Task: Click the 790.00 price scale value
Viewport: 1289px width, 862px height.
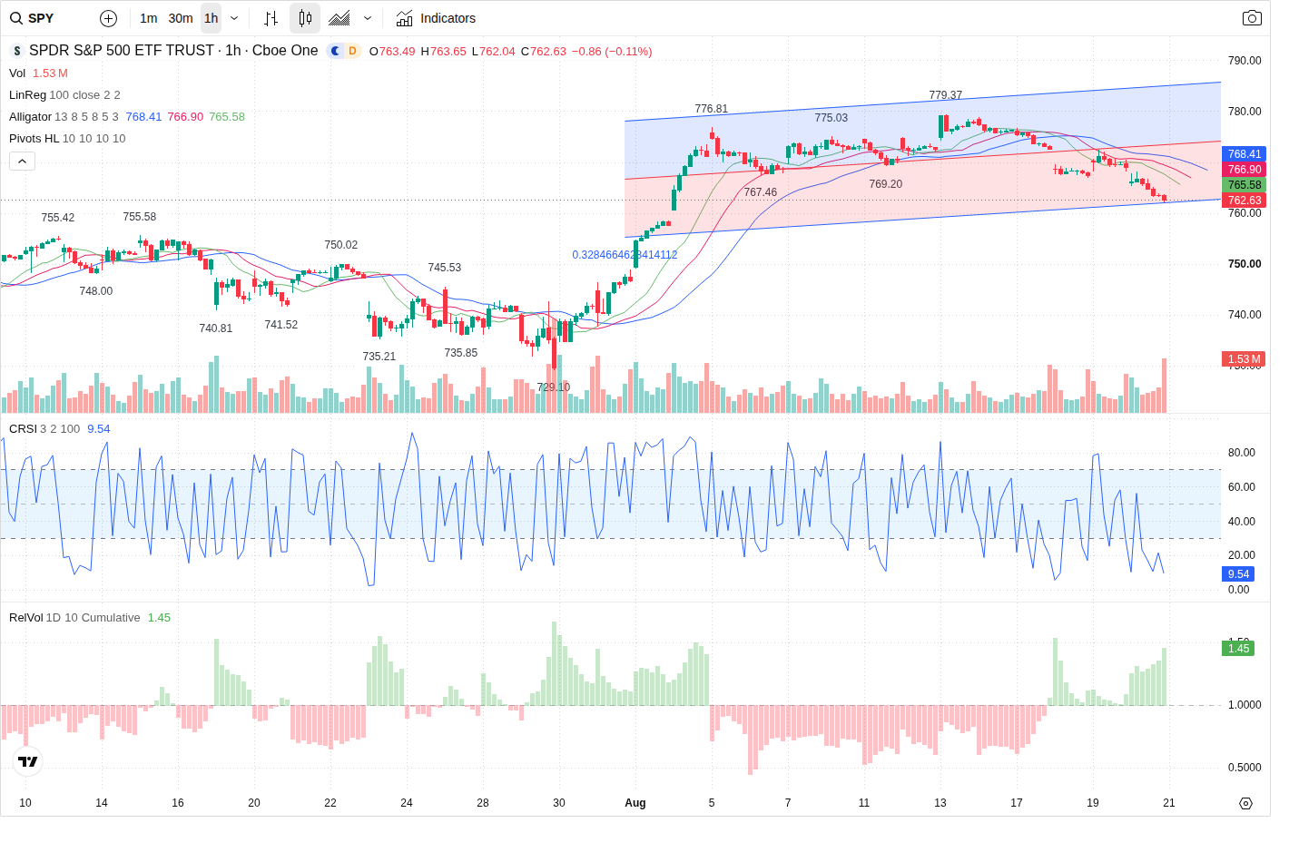Action: [1245, 61]
